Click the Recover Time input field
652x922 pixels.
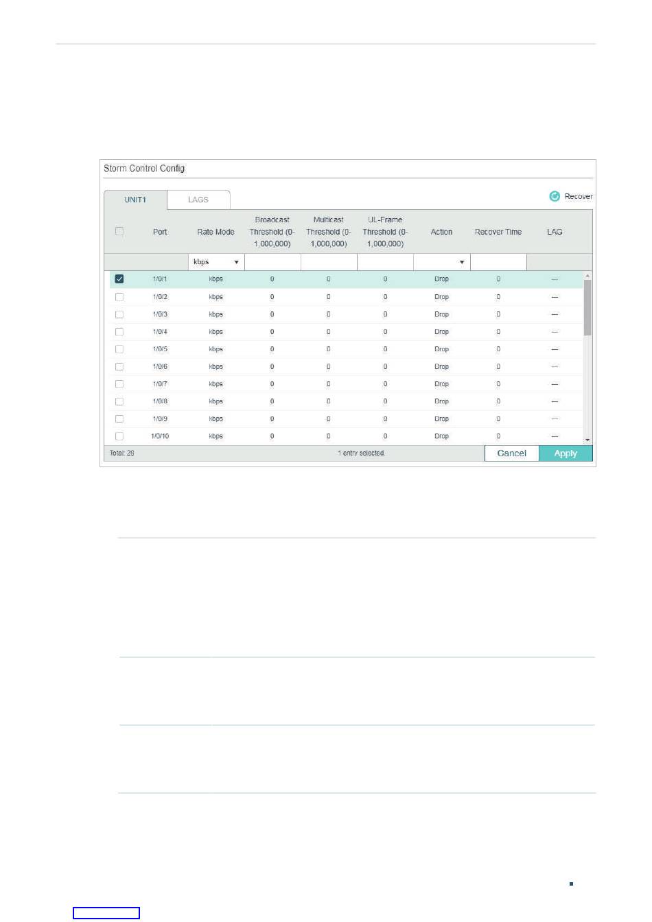(x=498, y=262)
